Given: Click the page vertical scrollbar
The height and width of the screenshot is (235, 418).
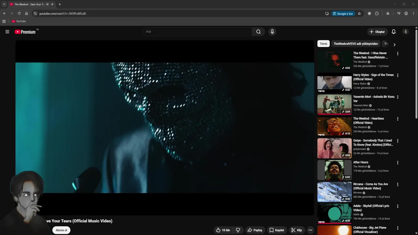Looking at the screenshot, I should click(416, 73).
